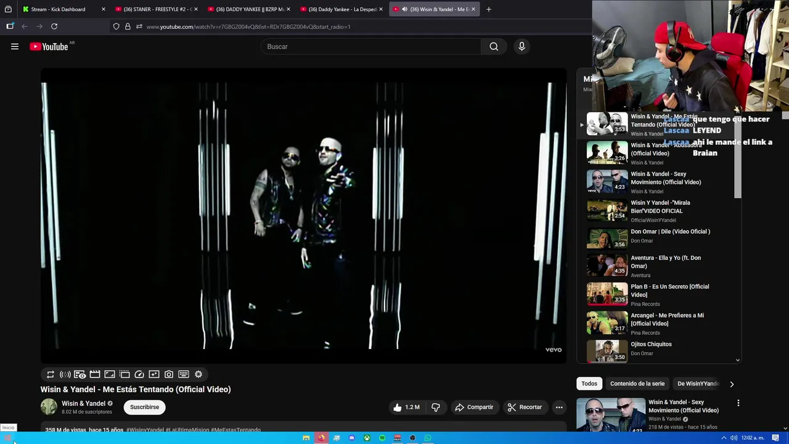Toggle the volume boost enhancer icon
The width and height of the screenshot is (789, 444).
65,374
